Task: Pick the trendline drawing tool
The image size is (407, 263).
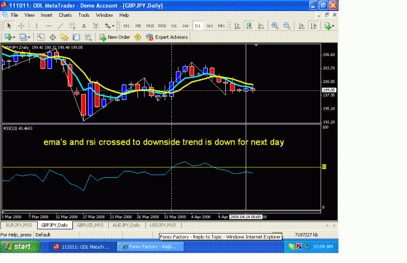Action: [x=60, y=25]
